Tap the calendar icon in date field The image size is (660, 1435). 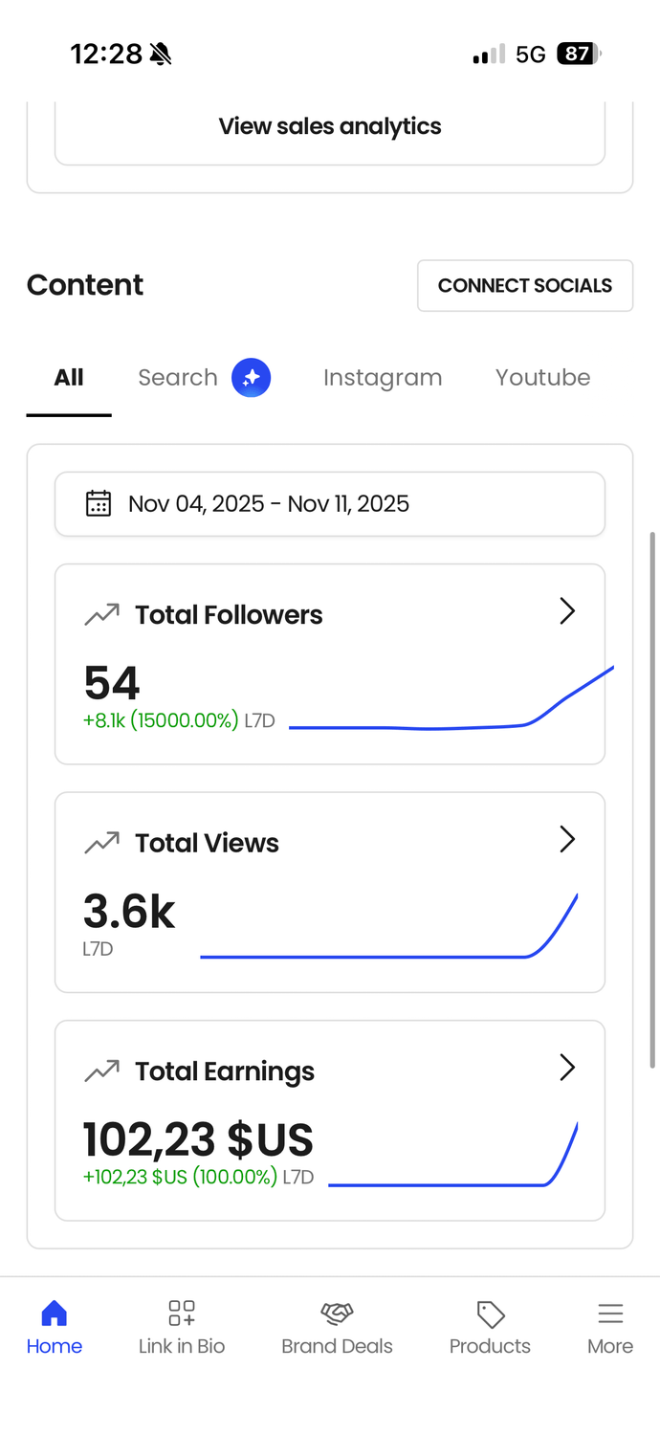(x=99, y=503)
